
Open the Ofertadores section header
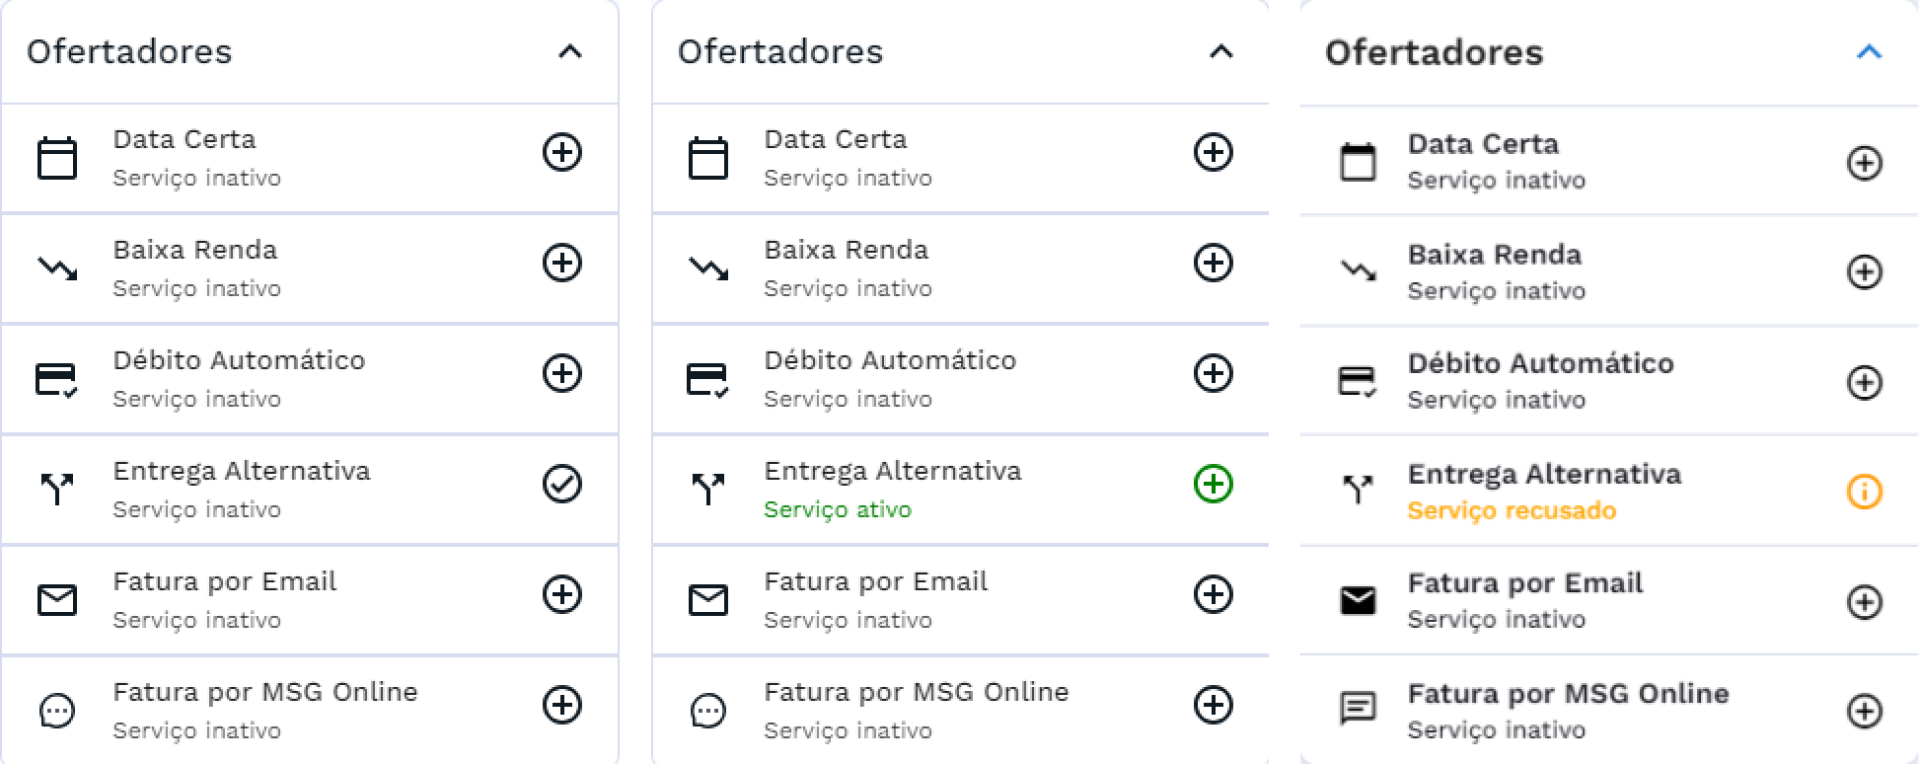pyautogui.click(x=131, y=52)
